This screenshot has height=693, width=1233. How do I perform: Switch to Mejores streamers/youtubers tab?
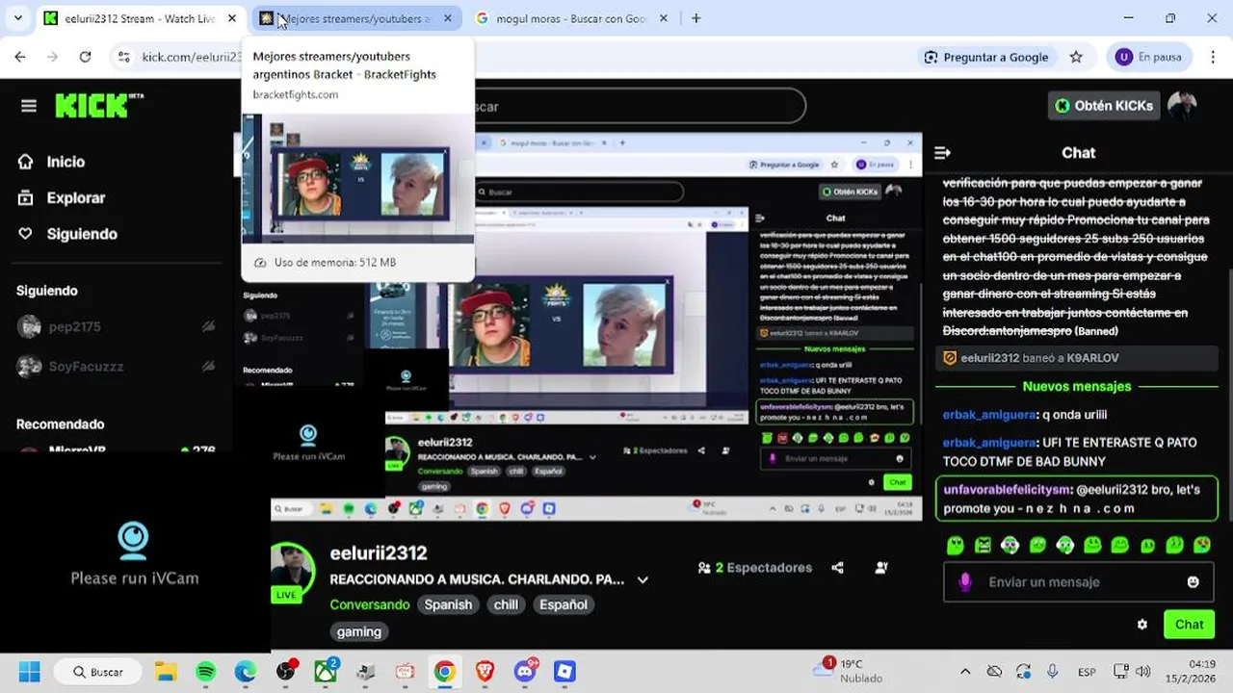click(356, 18)
